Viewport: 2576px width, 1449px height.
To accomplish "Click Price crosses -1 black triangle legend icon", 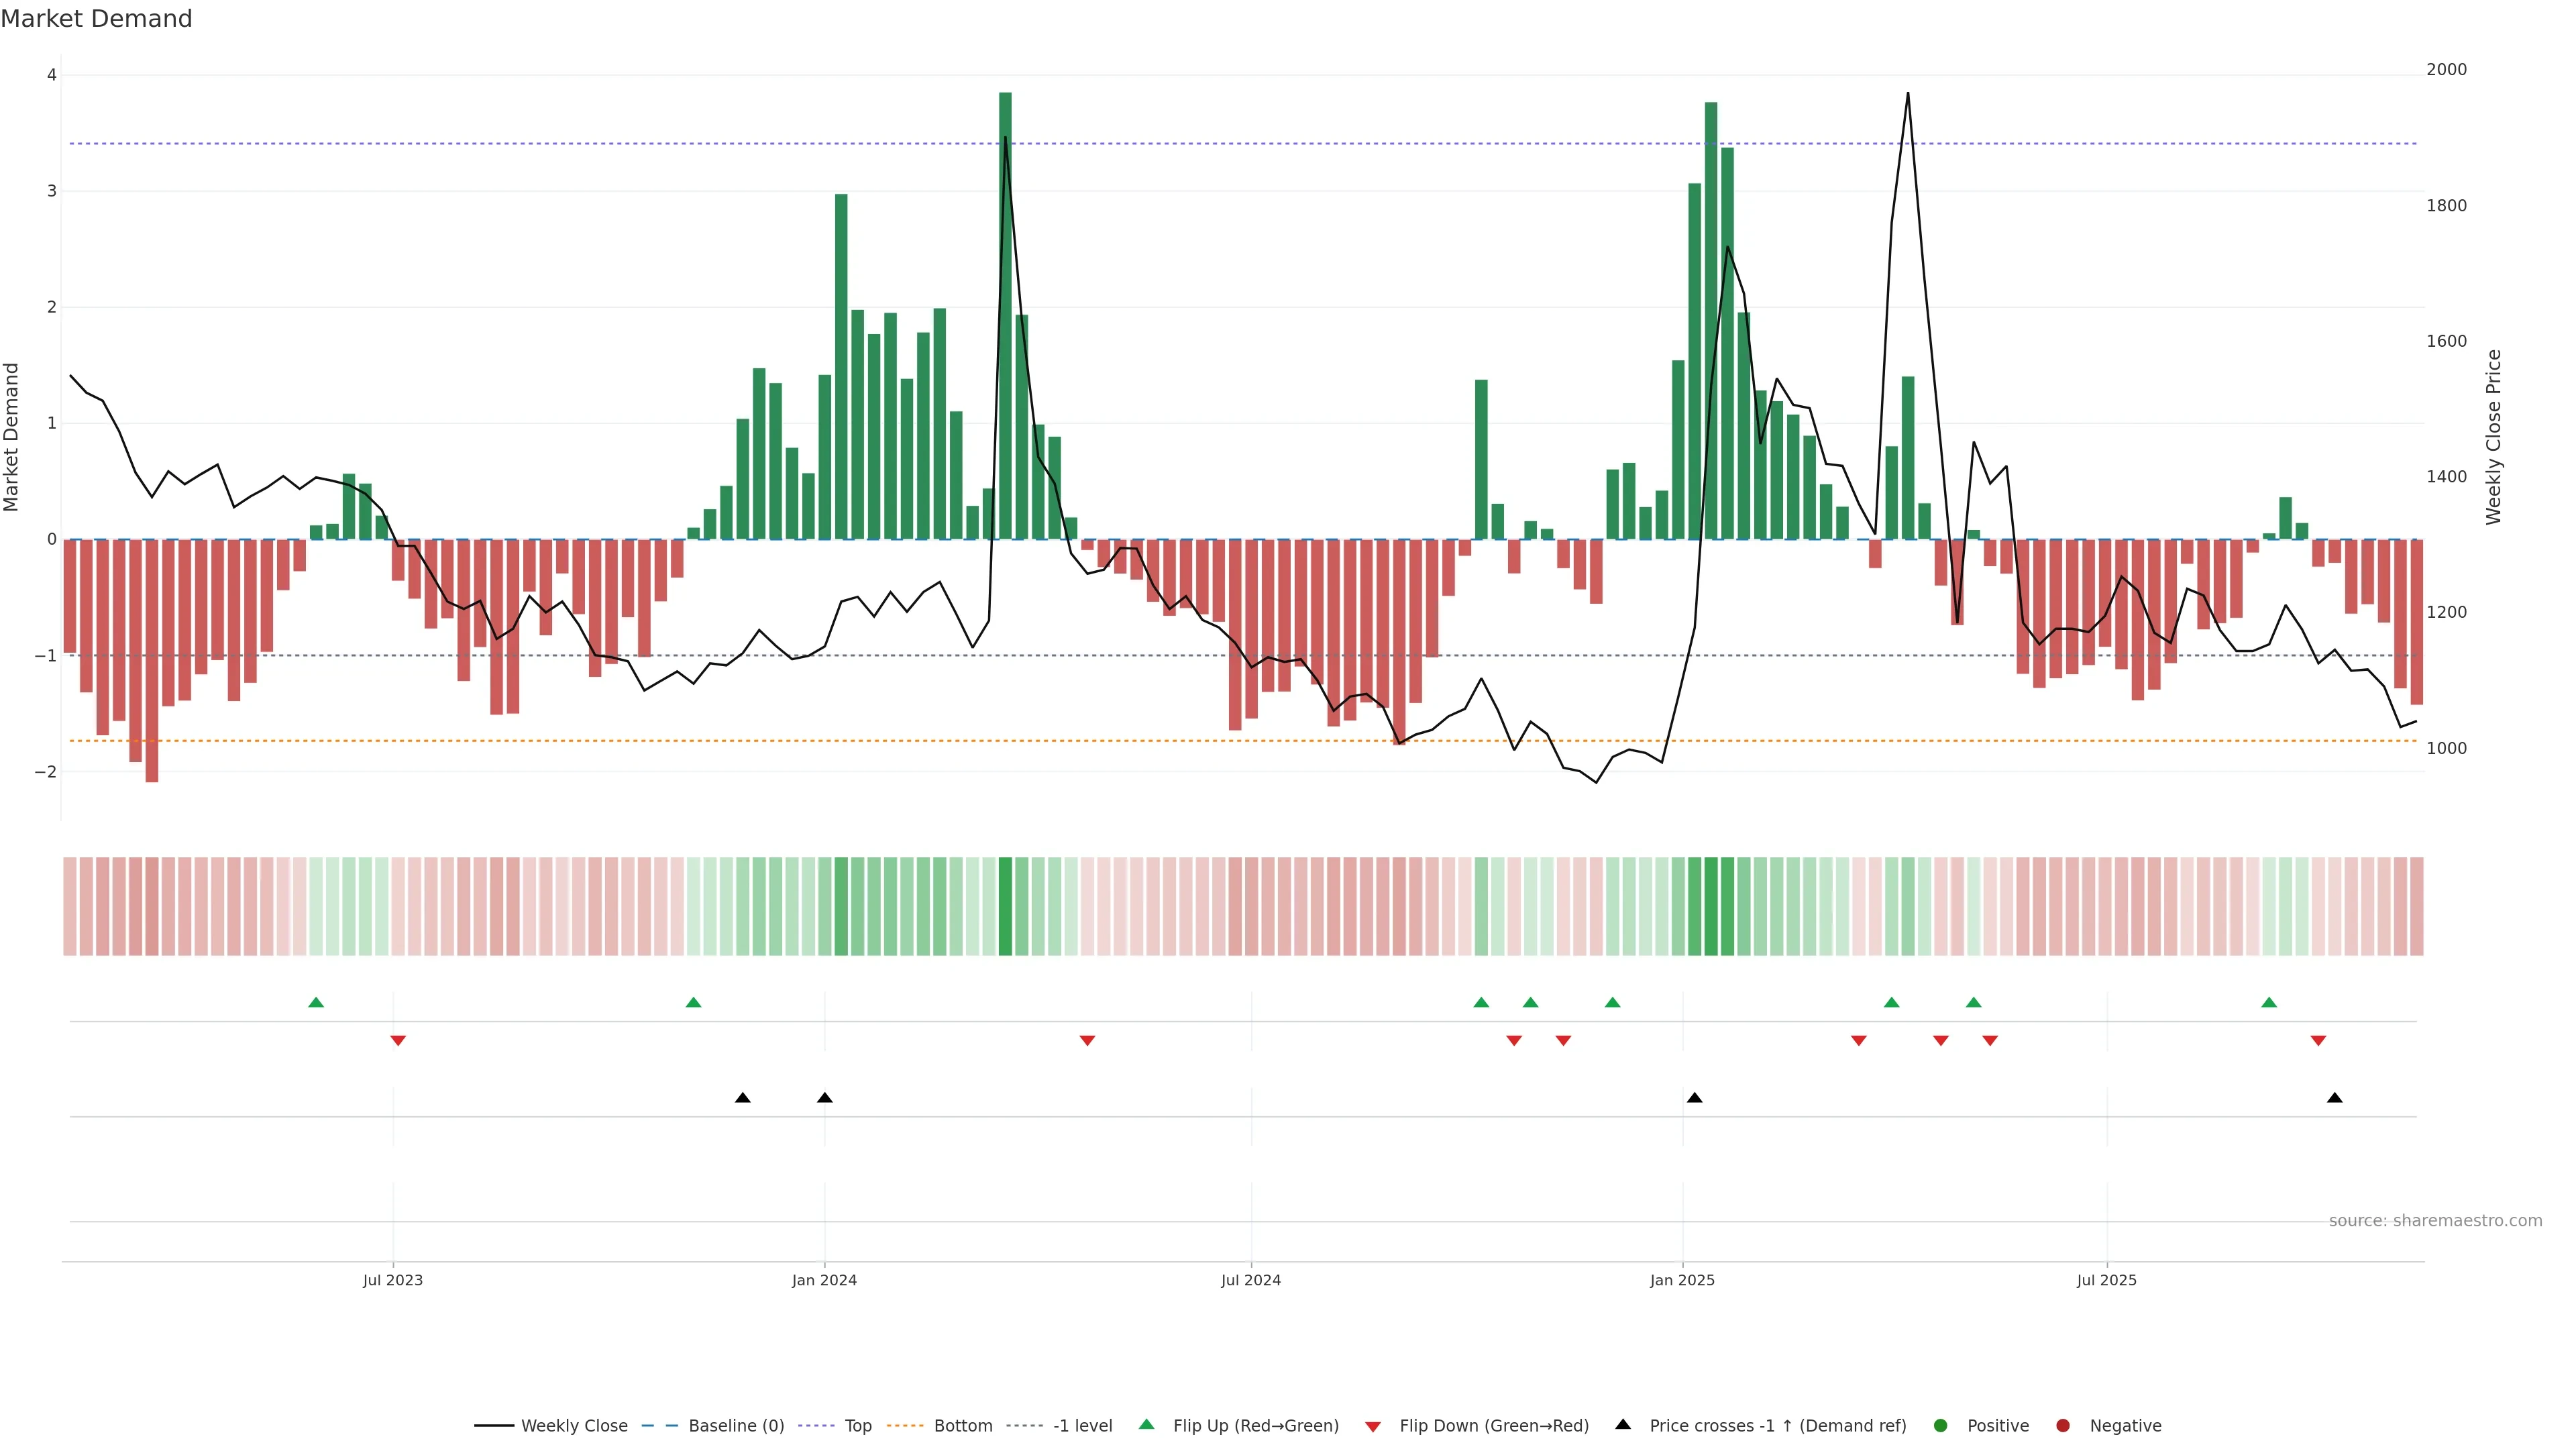I will [x=1623, y=1425].
